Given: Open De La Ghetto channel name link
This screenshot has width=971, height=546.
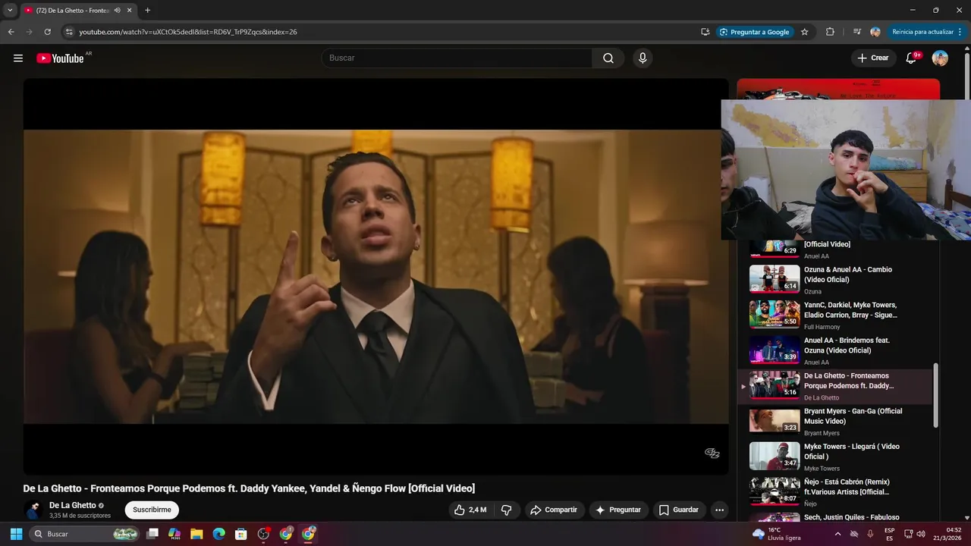Looking at the screenshot, I should (x=73, y=505).
